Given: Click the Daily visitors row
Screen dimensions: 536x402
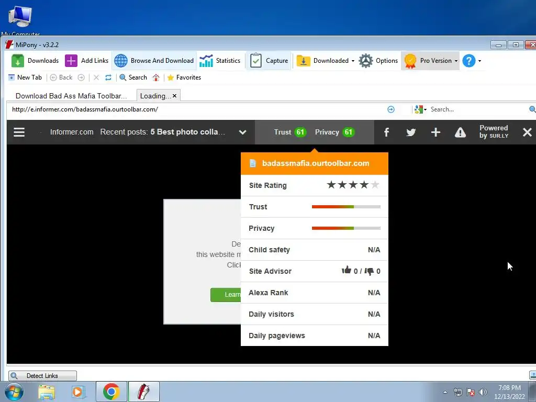Looking at the screenshot, I should (315, 314).
